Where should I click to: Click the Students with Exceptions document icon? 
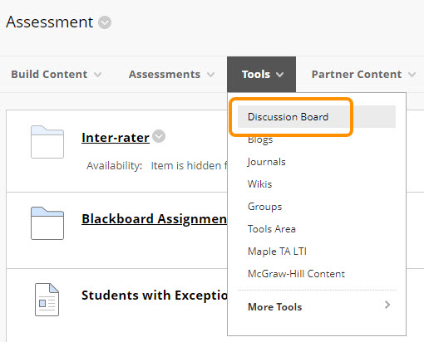[47, 300]
